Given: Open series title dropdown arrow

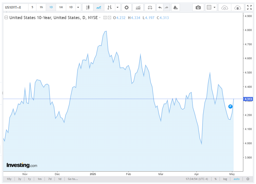Looking at the screenshot, I should click(100, 18).
